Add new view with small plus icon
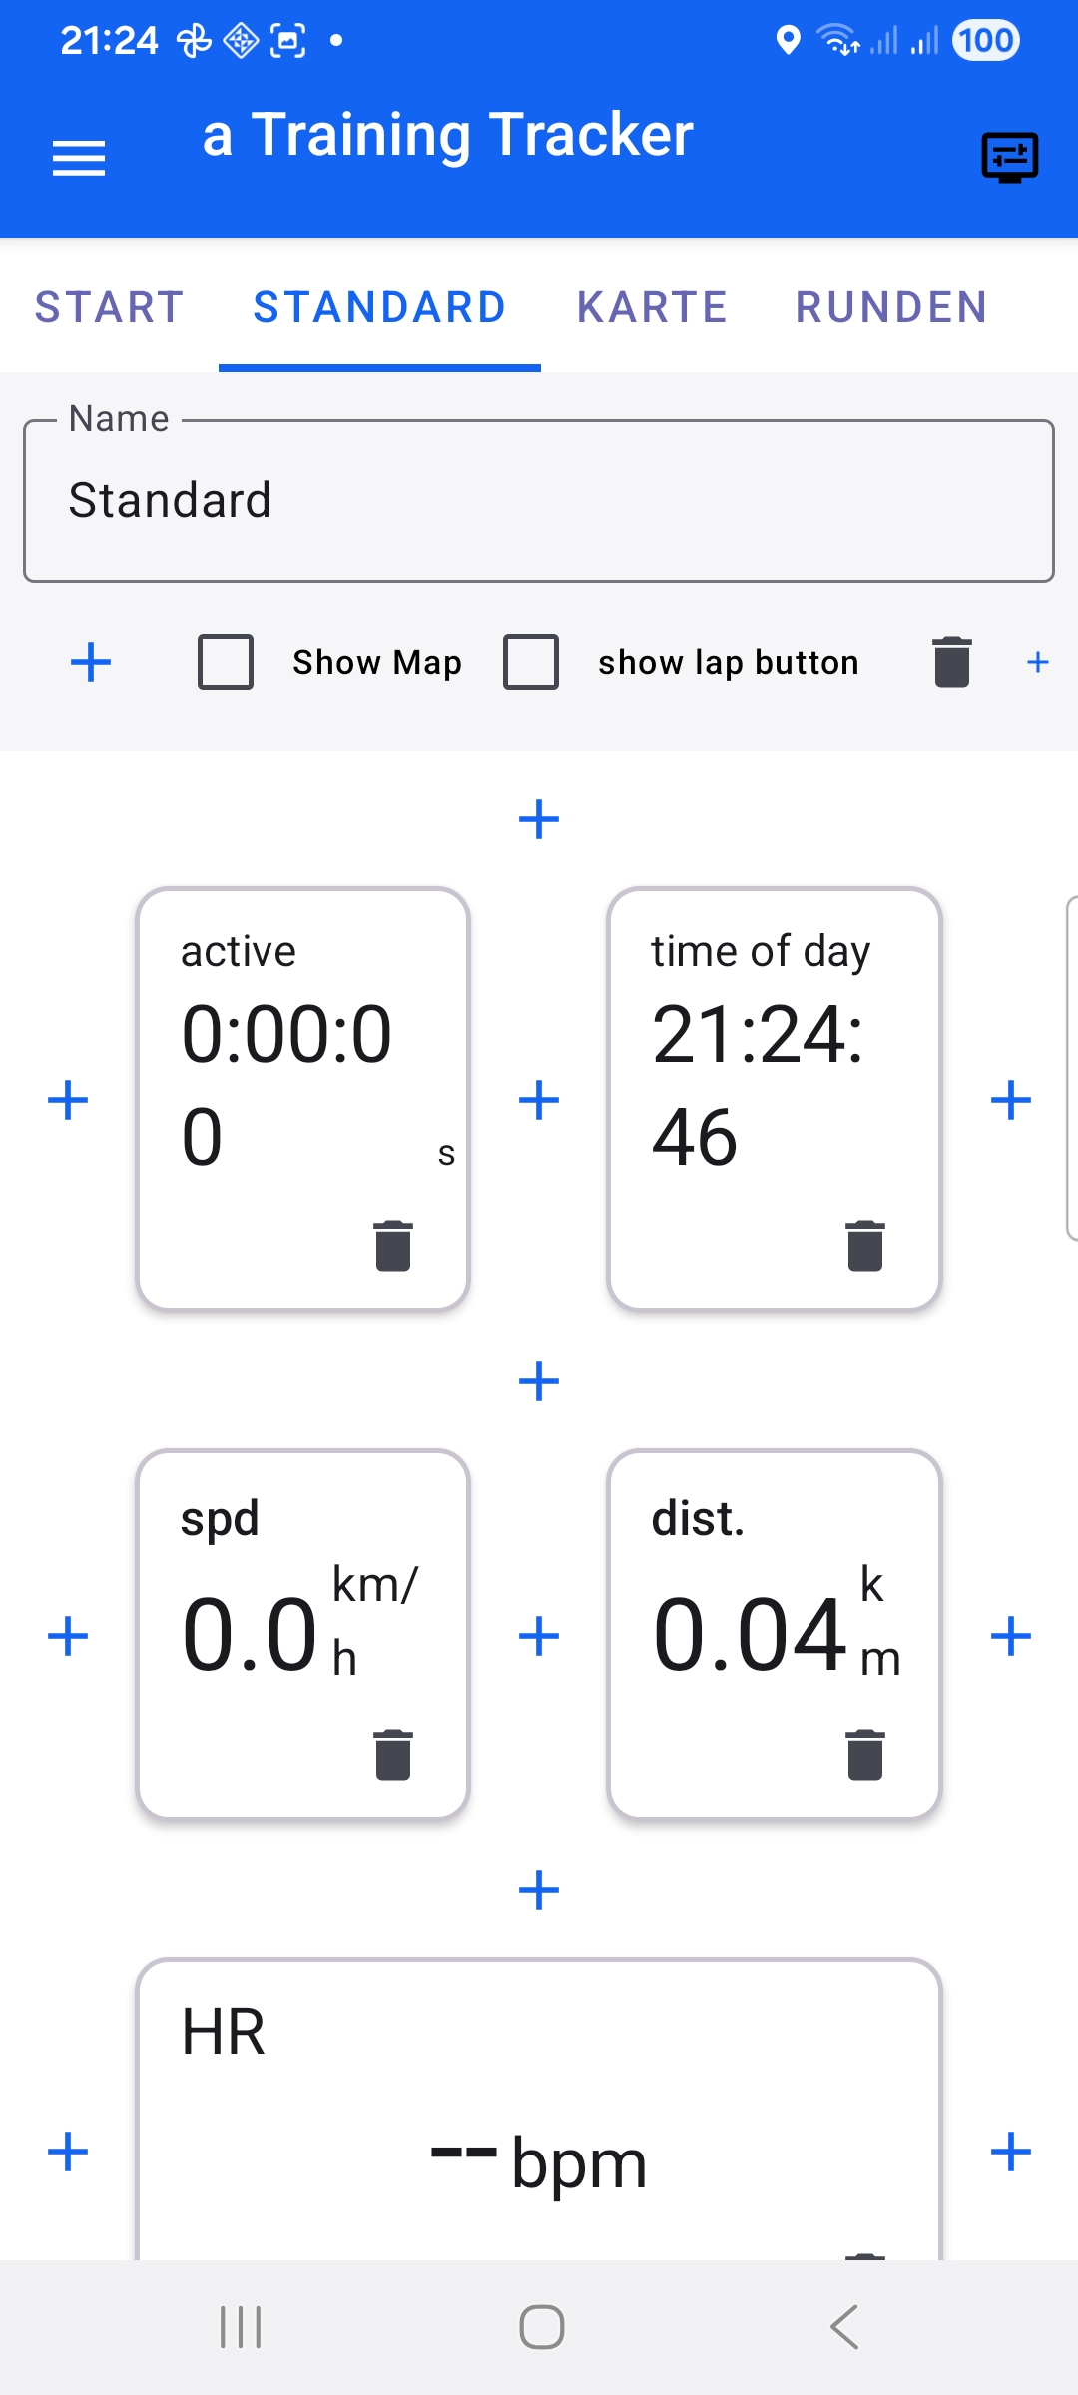The image size is (1078, 2395). [1038, 662]
